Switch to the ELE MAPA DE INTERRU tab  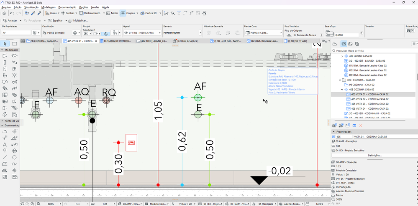point(117,41)
